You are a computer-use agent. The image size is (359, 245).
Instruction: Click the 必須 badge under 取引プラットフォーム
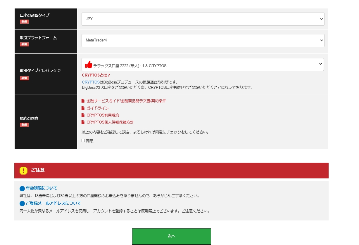pyautogui.click(x=24, y=44)
